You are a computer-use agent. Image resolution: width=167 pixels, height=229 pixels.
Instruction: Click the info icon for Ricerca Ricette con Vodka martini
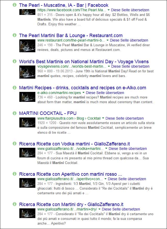[14, 144]
